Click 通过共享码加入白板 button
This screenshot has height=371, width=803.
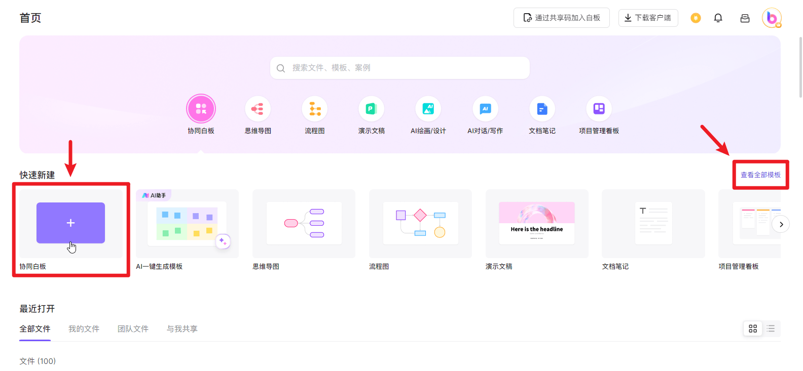click(x=562, y=18)
